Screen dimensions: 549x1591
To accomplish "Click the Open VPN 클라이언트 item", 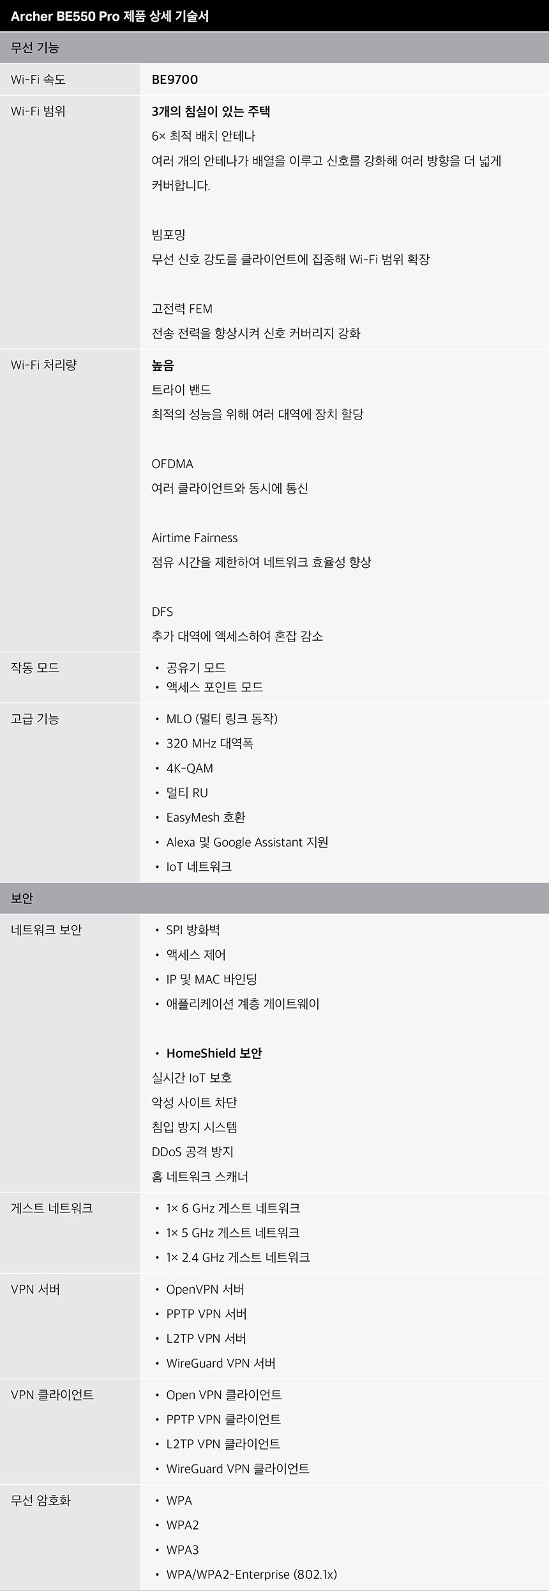I will 224,1395.
